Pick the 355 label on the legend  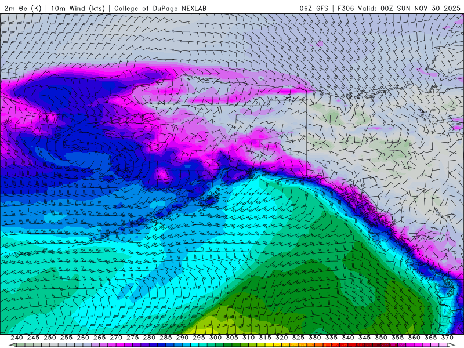pos(398,338)
